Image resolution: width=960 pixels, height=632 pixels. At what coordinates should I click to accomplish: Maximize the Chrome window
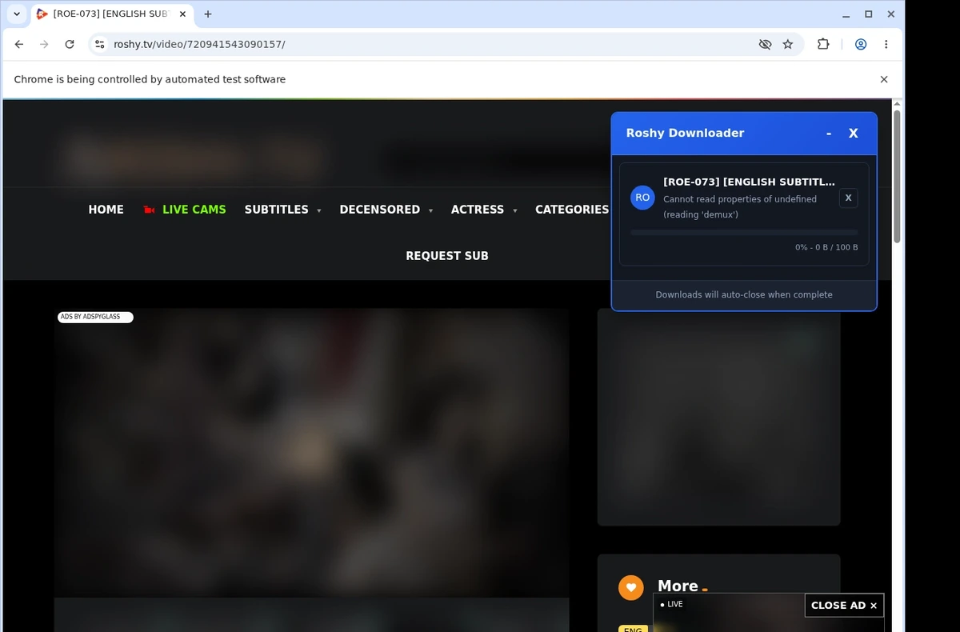869,14
